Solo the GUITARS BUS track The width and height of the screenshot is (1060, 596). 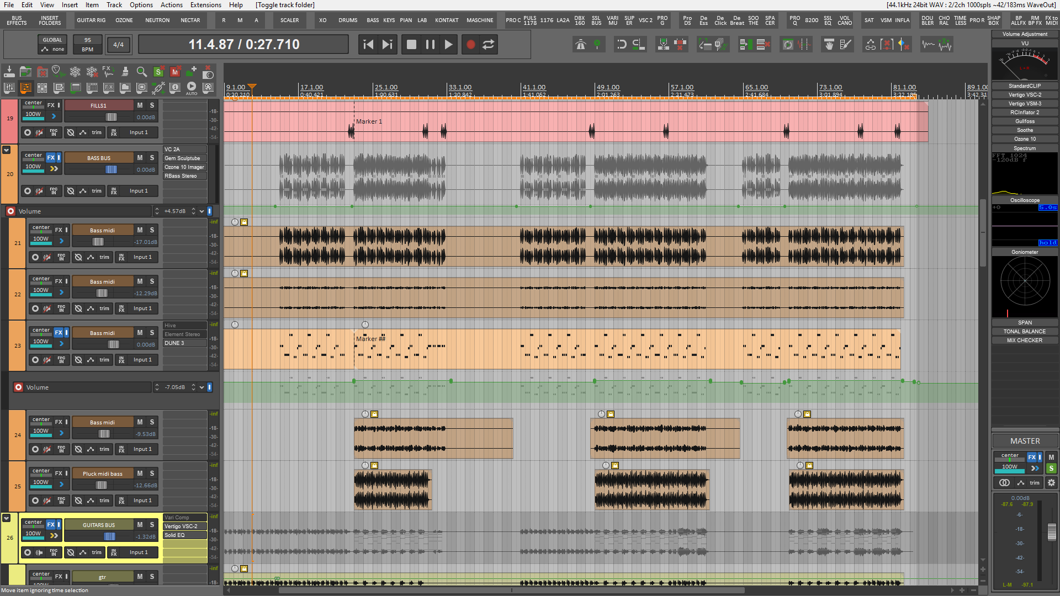pos(152,525)
